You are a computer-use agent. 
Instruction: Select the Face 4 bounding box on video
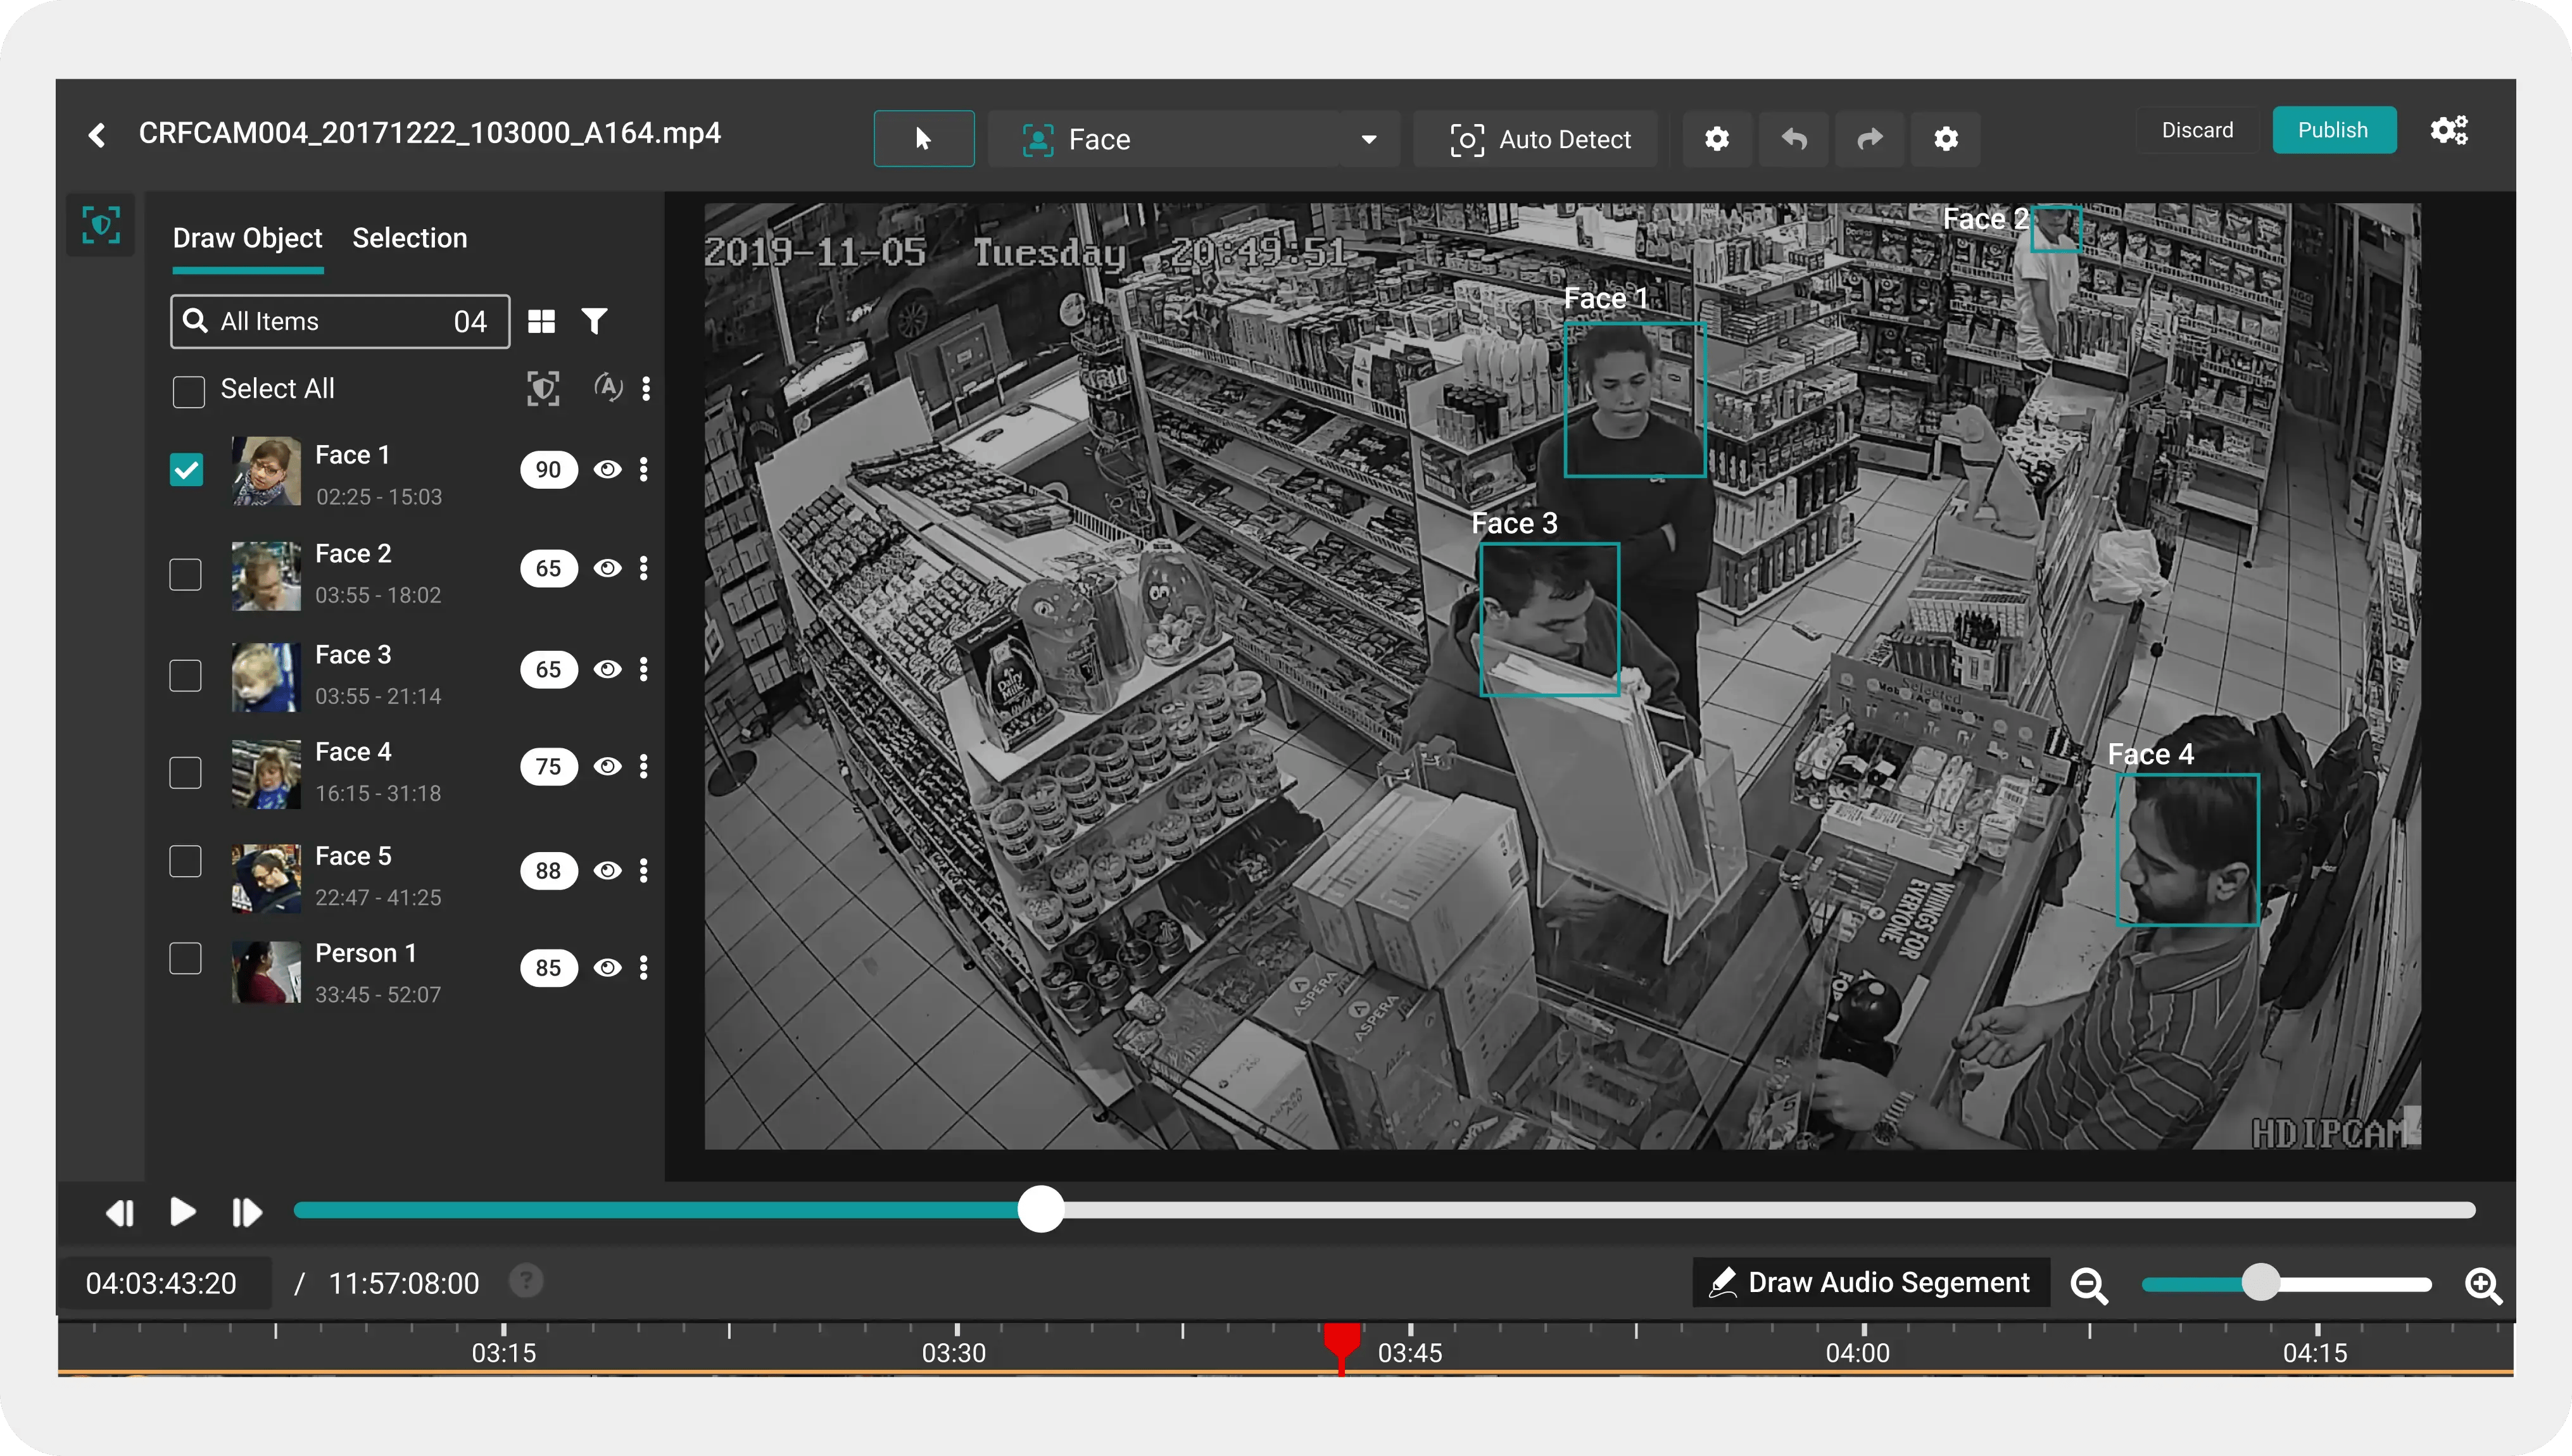tap(2187, 849)
